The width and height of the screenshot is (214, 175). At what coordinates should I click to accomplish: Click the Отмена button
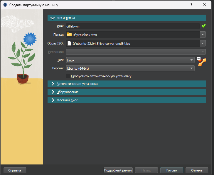pos(197,170)
